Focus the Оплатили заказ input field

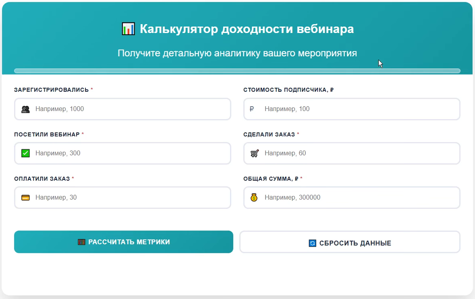123,197
